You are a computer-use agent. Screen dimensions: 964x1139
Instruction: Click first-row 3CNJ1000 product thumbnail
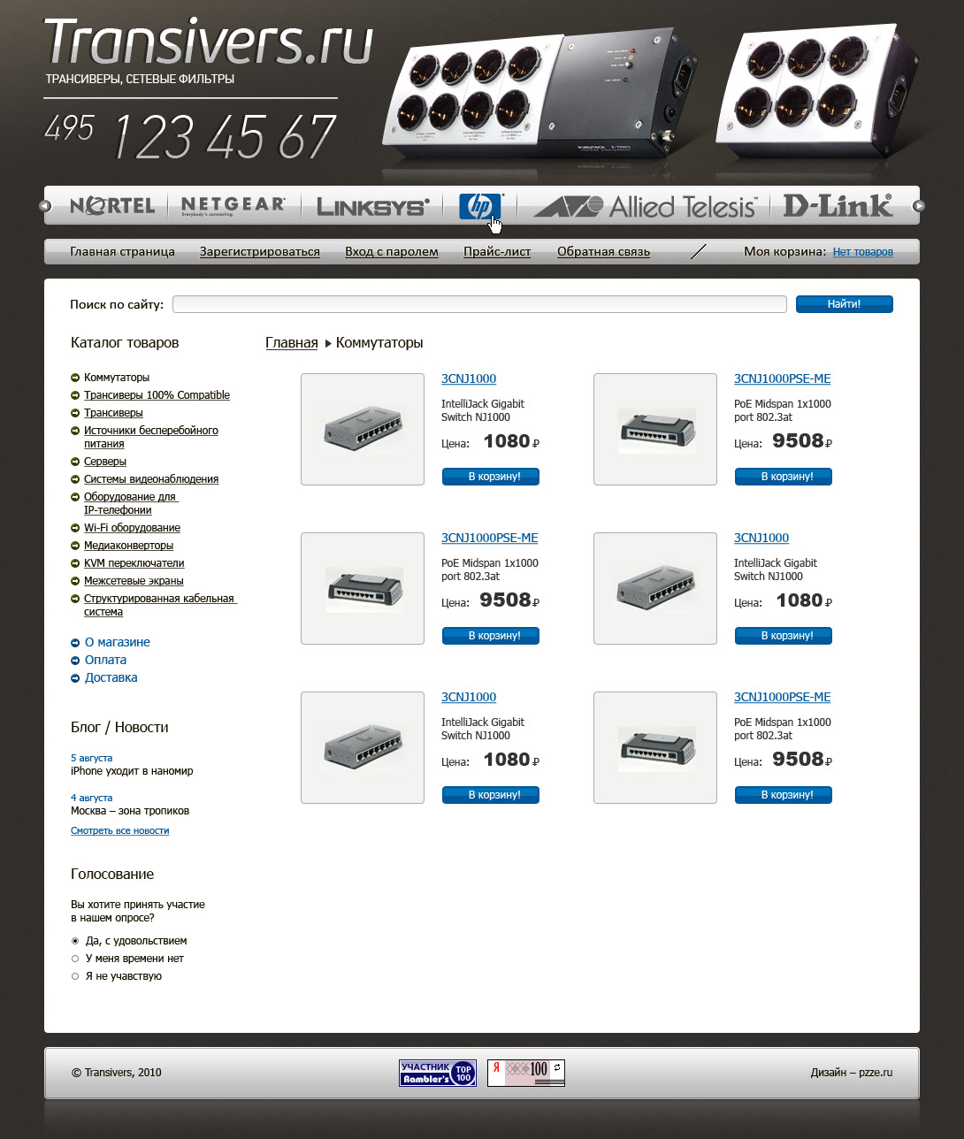click(363, 429)
